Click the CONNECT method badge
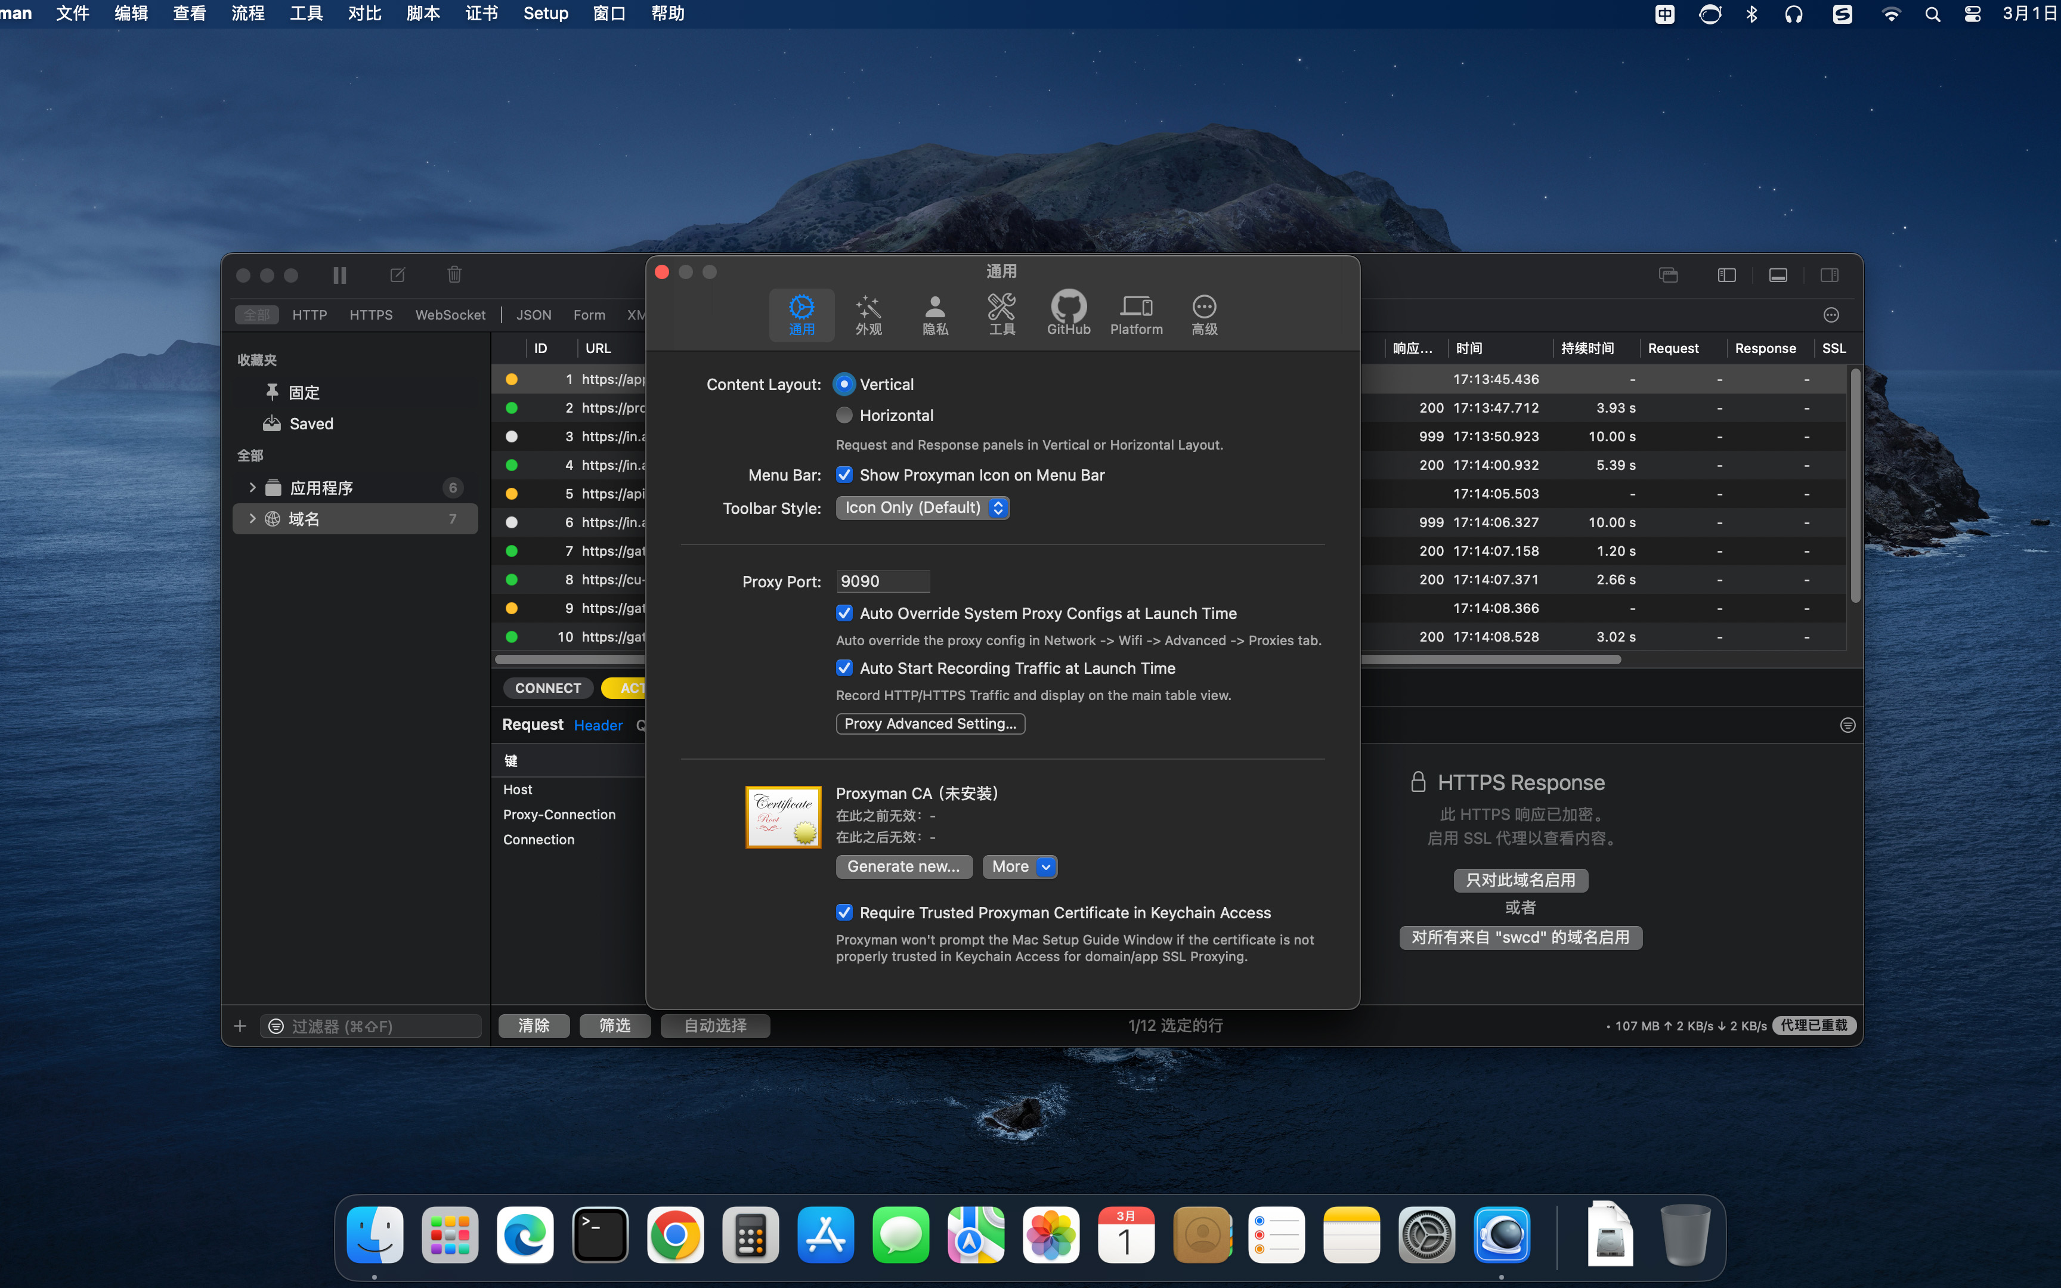 tap(547, 688)
